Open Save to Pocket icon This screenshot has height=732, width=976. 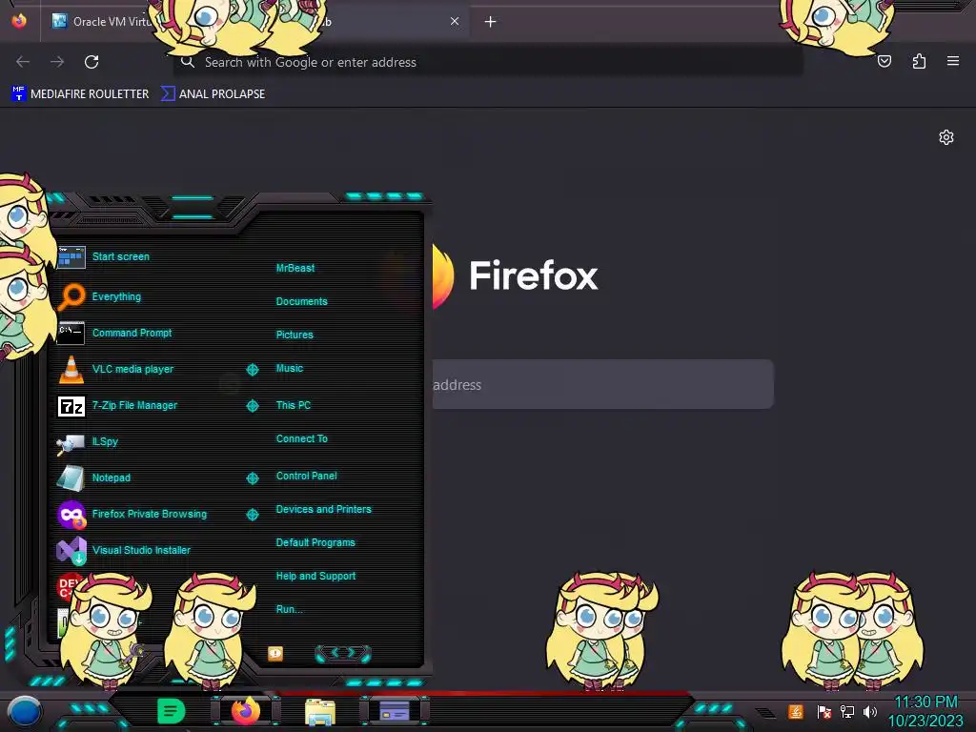[x=884, y=61]
